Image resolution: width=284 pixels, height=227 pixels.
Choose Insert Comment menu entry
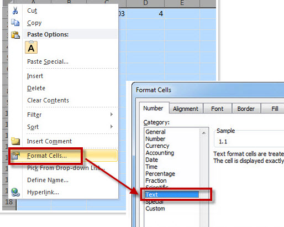pos(49,141)
